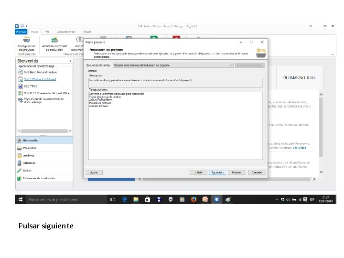Select the Aplicar PerfectMatch task row
344x258 pixels.
coord(101,100)
